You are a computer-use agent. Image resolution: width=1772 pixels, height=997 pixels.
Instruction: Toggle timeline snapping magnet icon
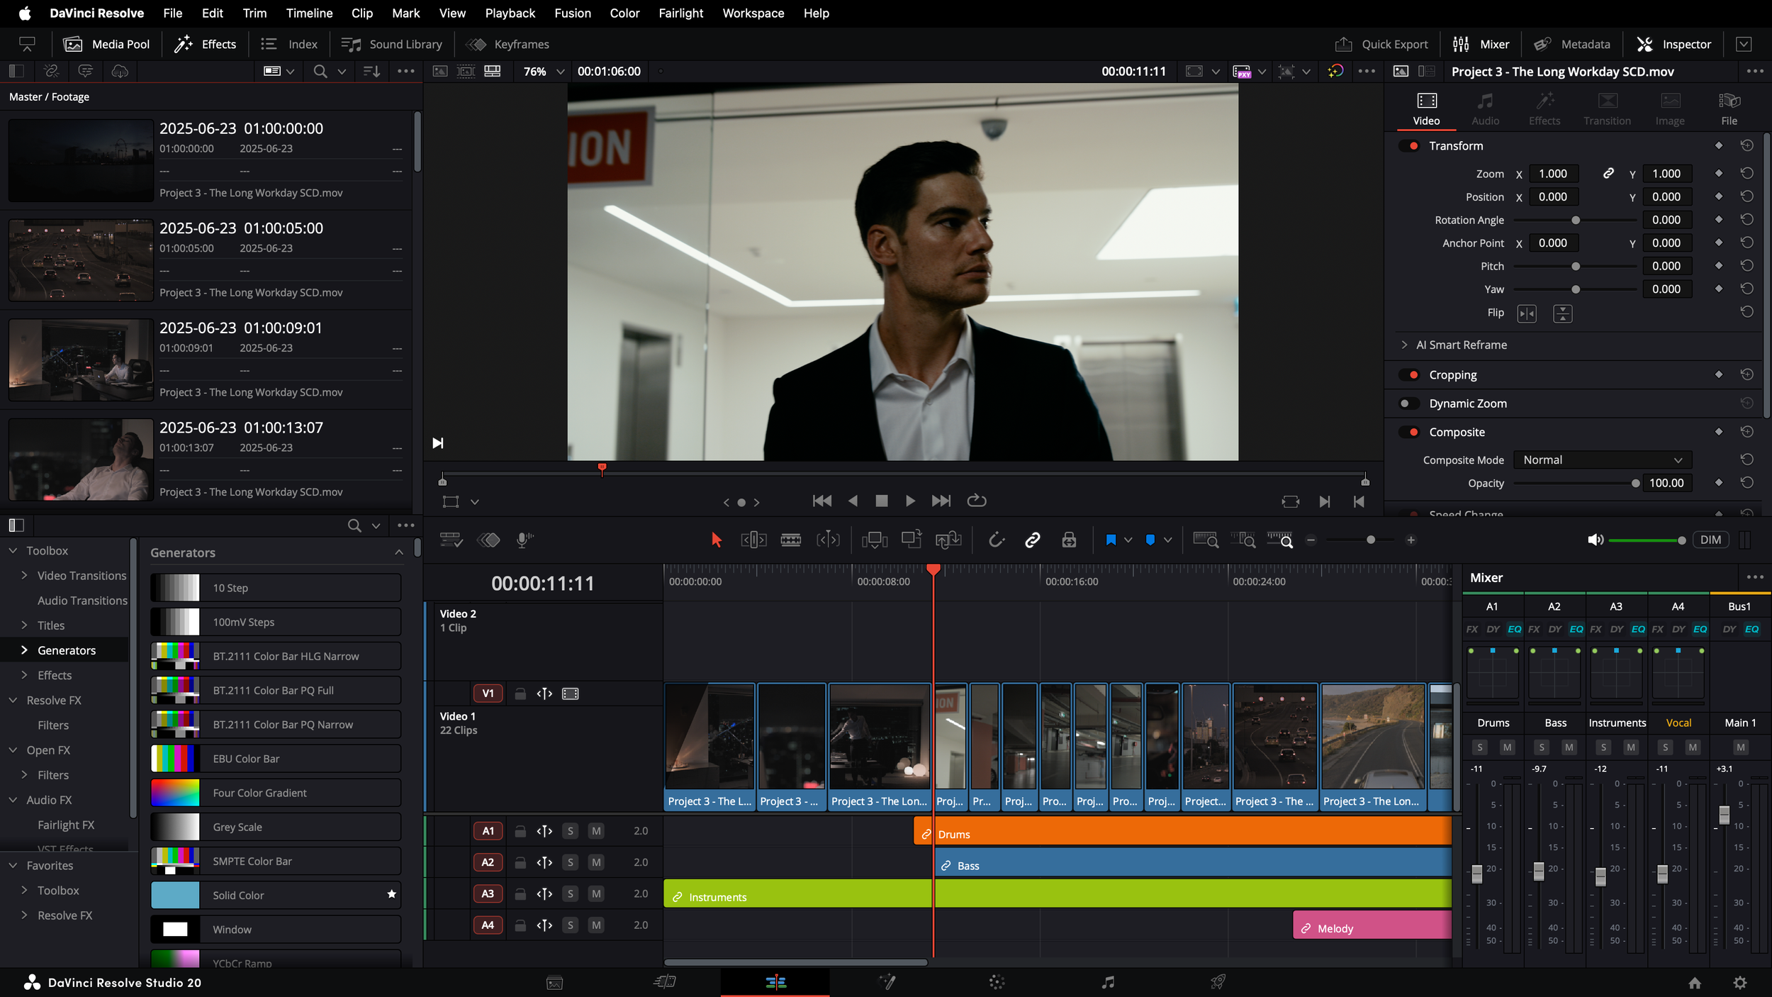point(996,540)
